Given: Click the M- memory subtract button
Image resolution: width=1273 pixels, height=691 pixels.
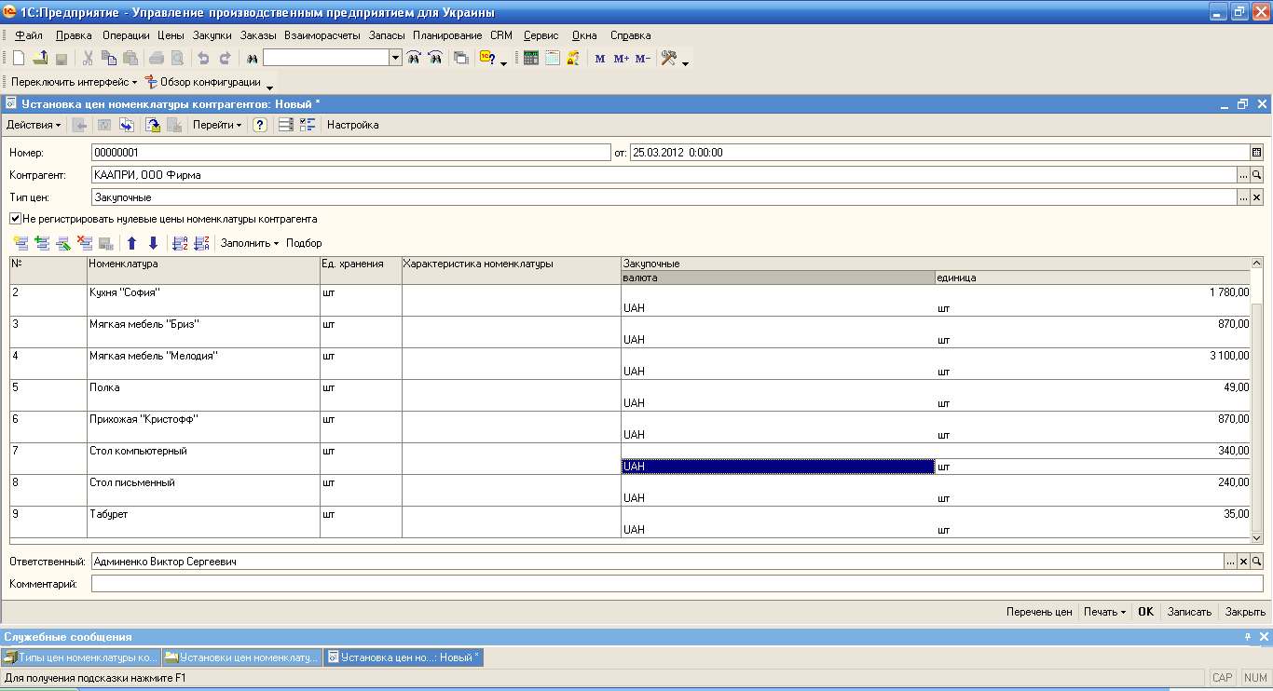Looking at the screenshot, I should click(x=643, y=58).
